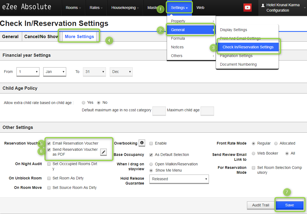The image size is (307, 214).
Task: Check Set Room Selection Compulsory
Action: tap(253, 168)
